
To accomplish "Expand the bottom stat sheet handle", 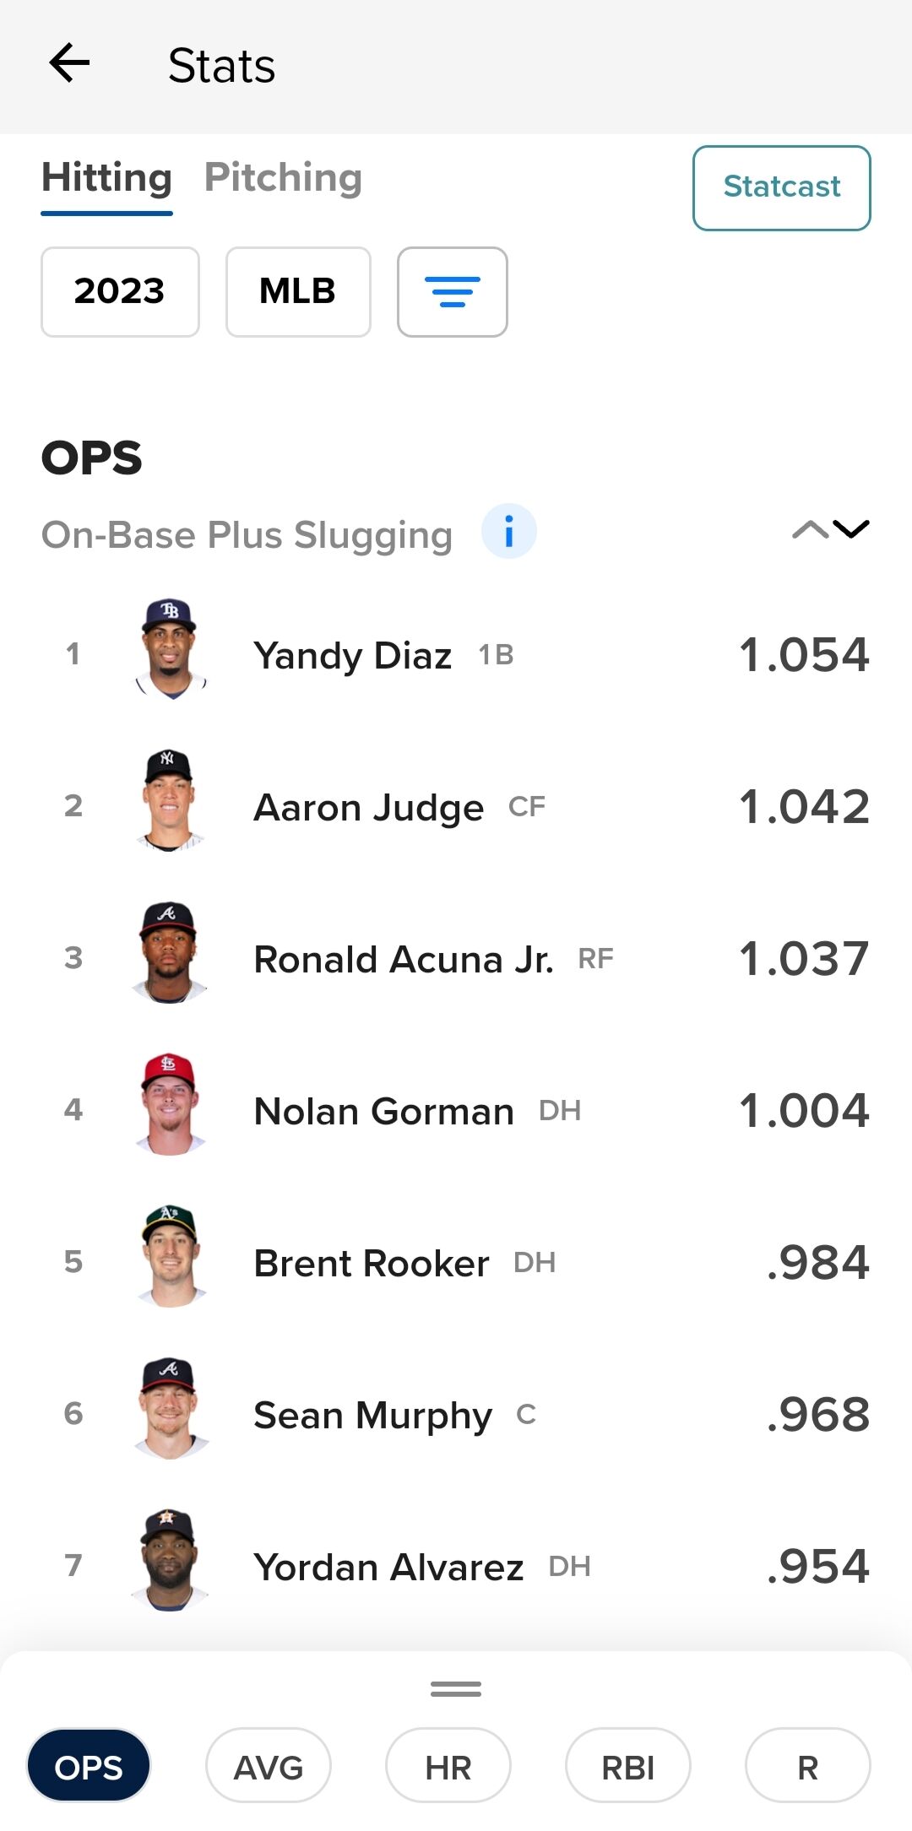I will tap(456, 1689).
